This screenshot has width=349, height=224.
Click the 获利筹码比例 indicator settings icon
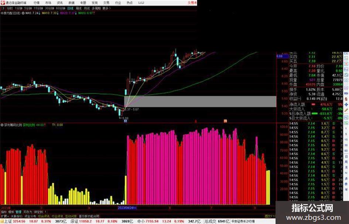[x=2, y=125]
